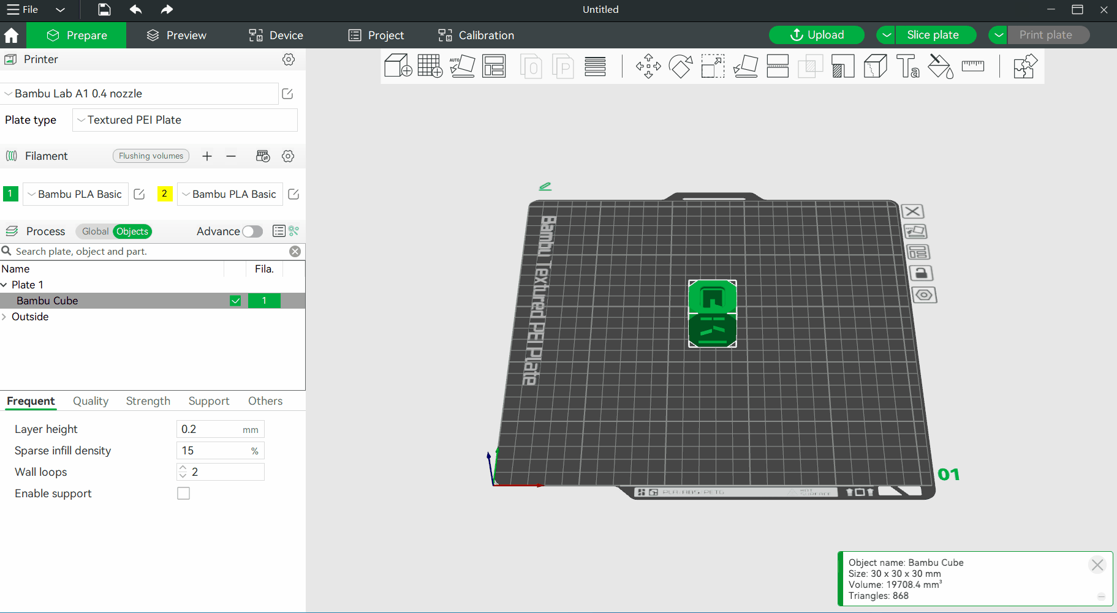Add a filament with the plus icon

coord(207,156)
